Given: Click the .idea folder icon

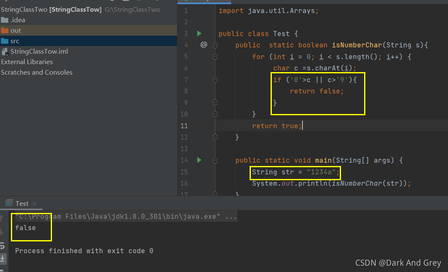Looking at the screenshot, I should 5,20.
